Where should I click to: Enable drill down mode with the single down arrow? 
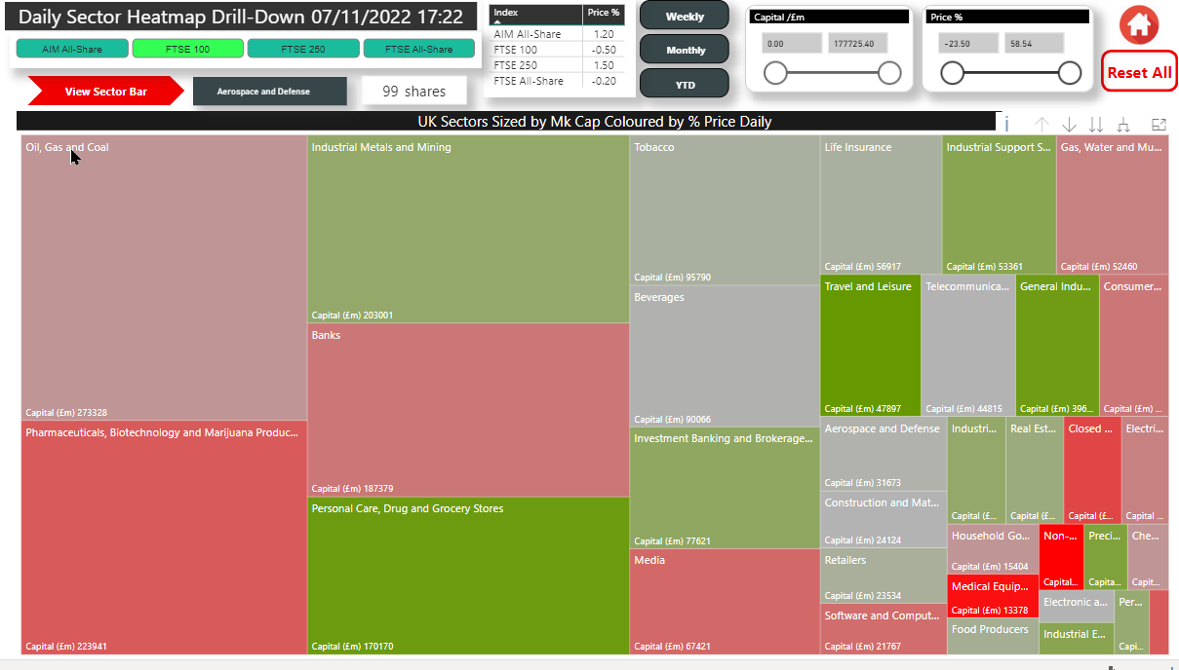click(1069, 125)
